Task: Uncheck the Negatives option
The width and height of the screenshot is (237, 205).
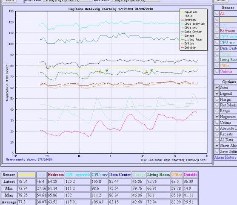Action: [217, 117]
